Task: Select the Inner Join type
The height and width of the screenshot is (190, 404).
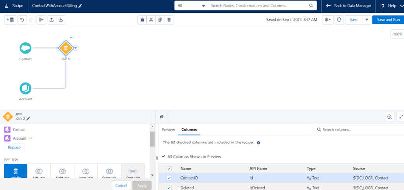Action: [x=86, y=171]
